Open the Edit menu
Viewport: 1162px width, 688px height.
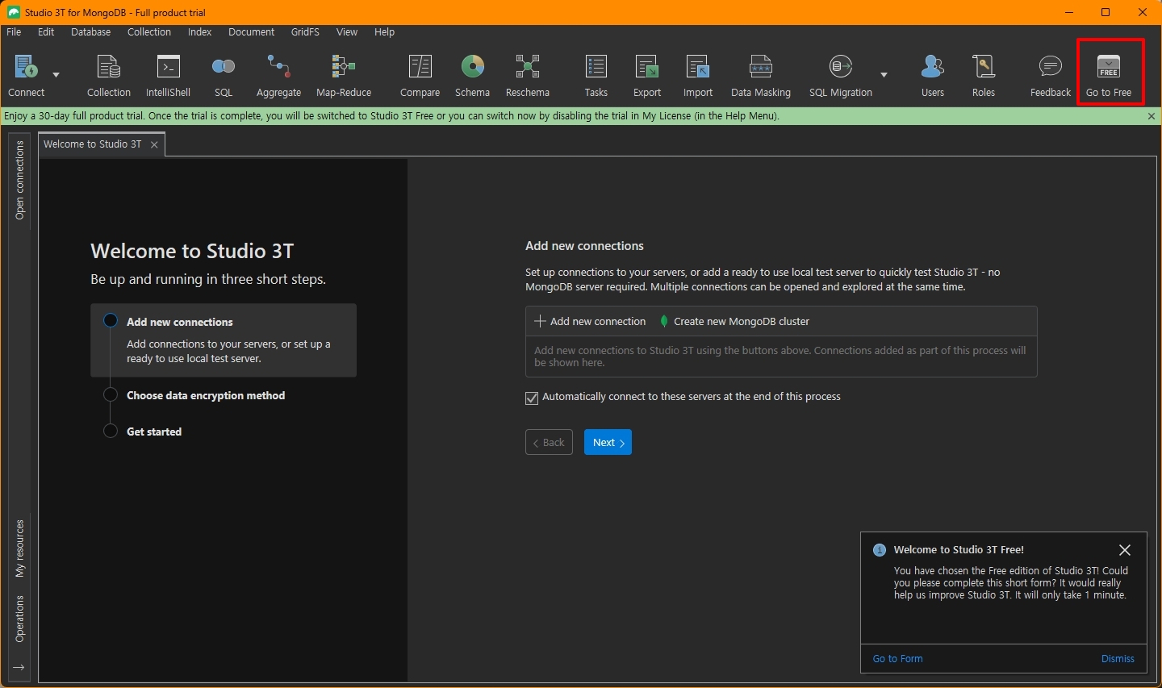tap(46, 32)
